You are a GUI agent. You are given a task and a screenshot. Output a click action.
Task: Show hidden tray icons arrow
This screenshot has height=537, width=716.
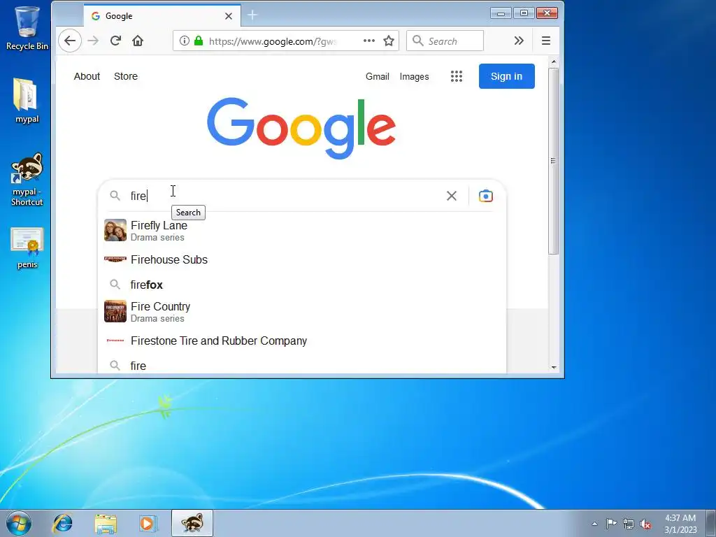coord(594,524)
